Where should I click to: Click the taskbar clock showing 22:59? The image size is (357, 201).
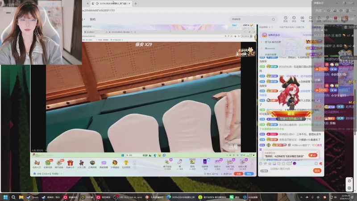pos(345,197)
